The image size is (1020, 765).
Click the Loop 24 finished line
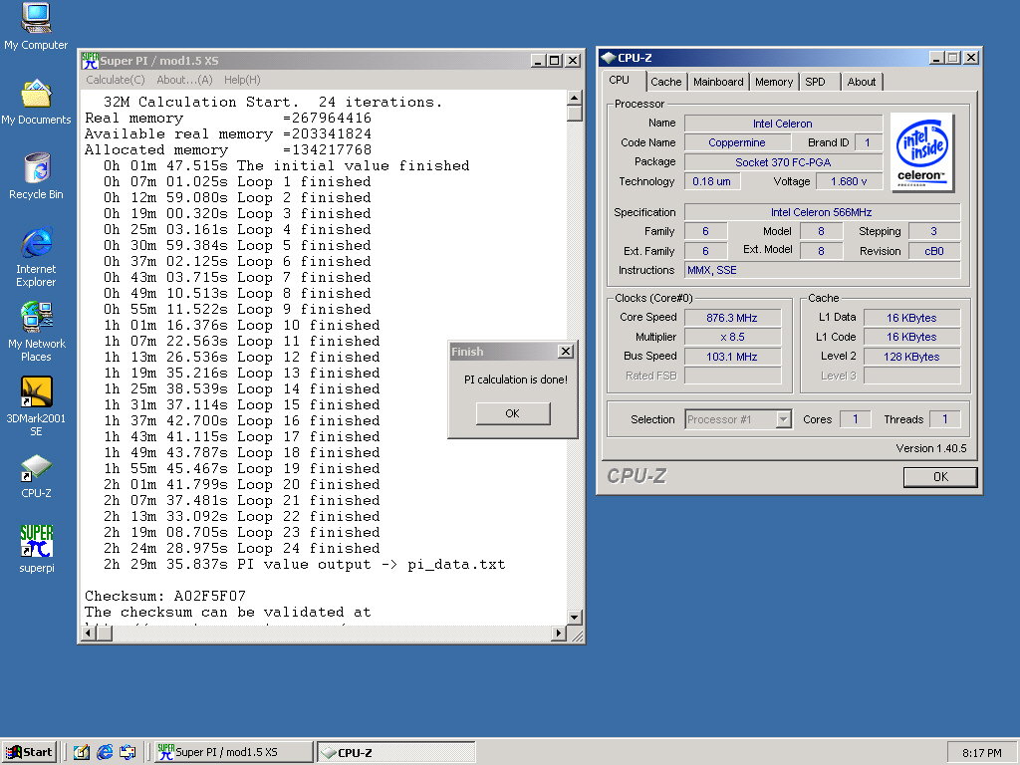(x=241, y=549)
